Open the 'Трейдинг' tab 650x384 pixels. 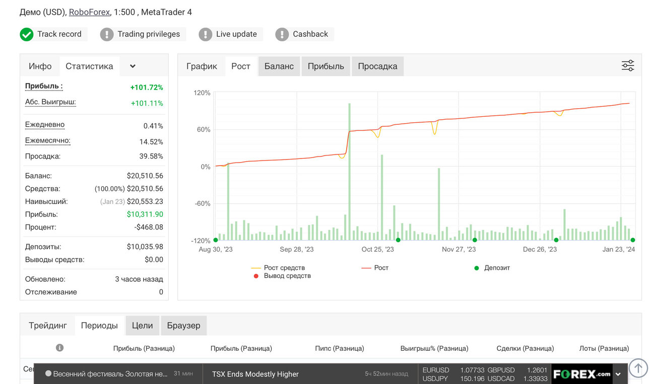coord(48,326)
